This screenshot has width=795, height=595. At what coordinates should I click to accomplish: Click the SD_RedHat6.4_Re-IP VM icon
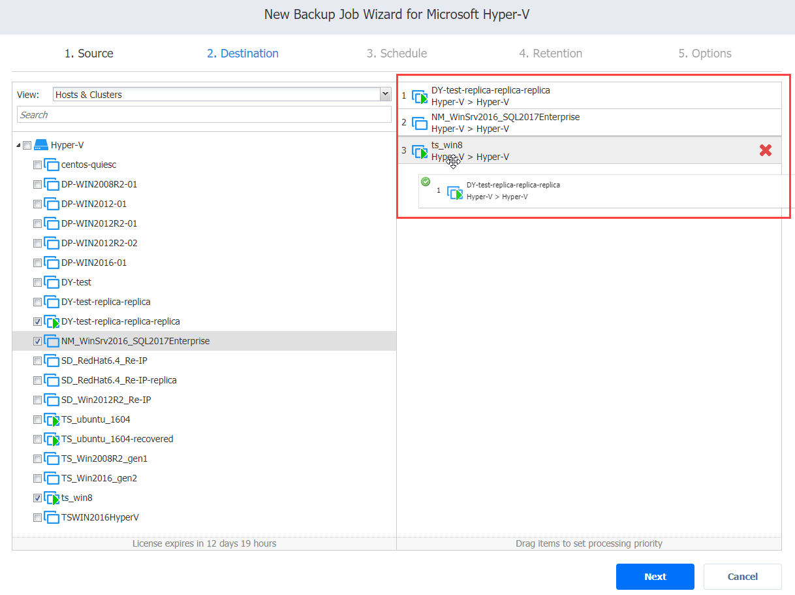click(52, 361)
